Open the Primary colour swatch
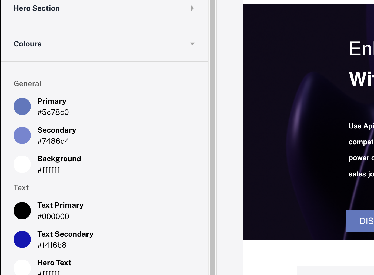 pos(22,106)
